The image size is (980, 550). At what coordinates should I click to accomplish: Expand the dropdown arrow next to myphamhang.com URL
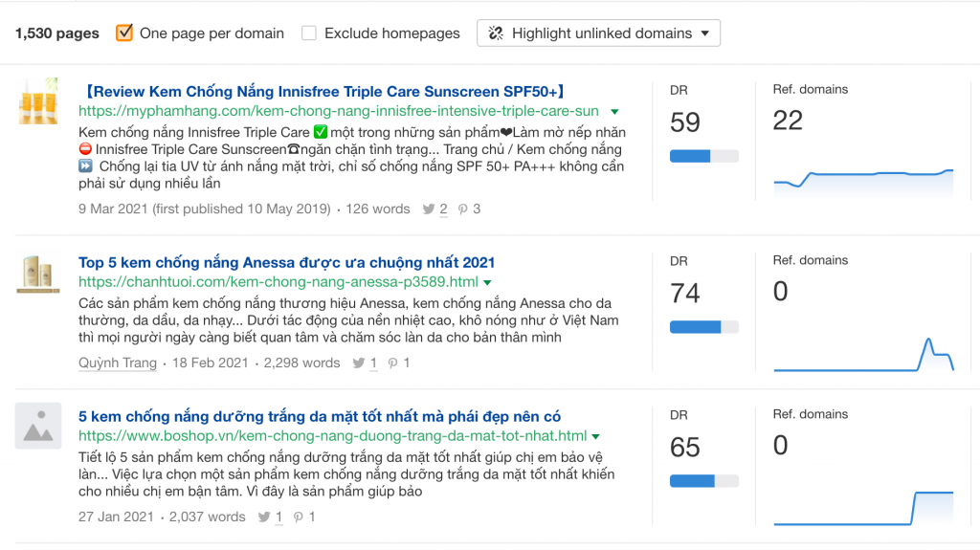click(614, 112)
